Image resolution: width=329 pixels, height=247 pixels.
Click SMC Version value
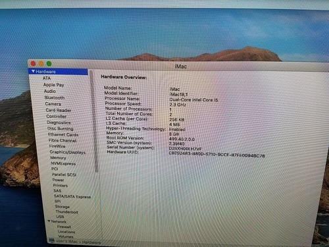click(x=177, y=144)
